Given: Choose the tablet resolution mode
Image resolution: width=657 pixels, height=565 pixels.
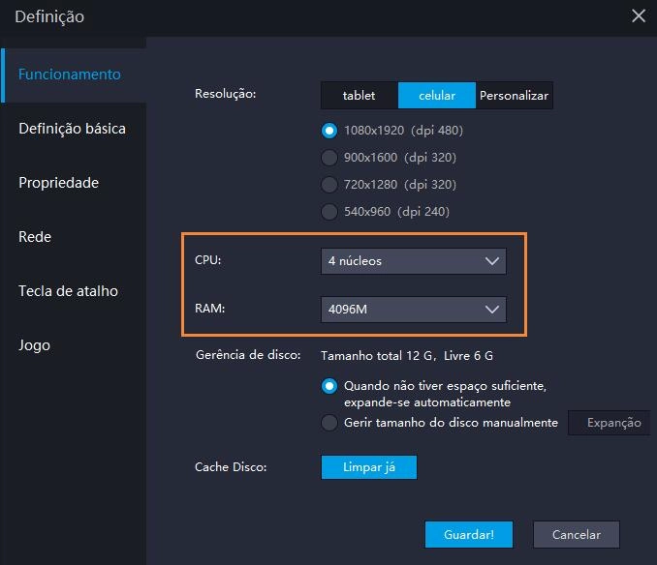Looking at the screenshot, I should pyautogui.click(x=359, y=96).
